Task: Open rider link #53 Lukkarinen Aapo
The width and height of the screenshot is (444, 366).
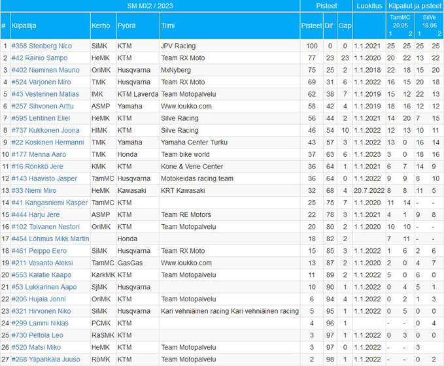Action: [44, 287]
